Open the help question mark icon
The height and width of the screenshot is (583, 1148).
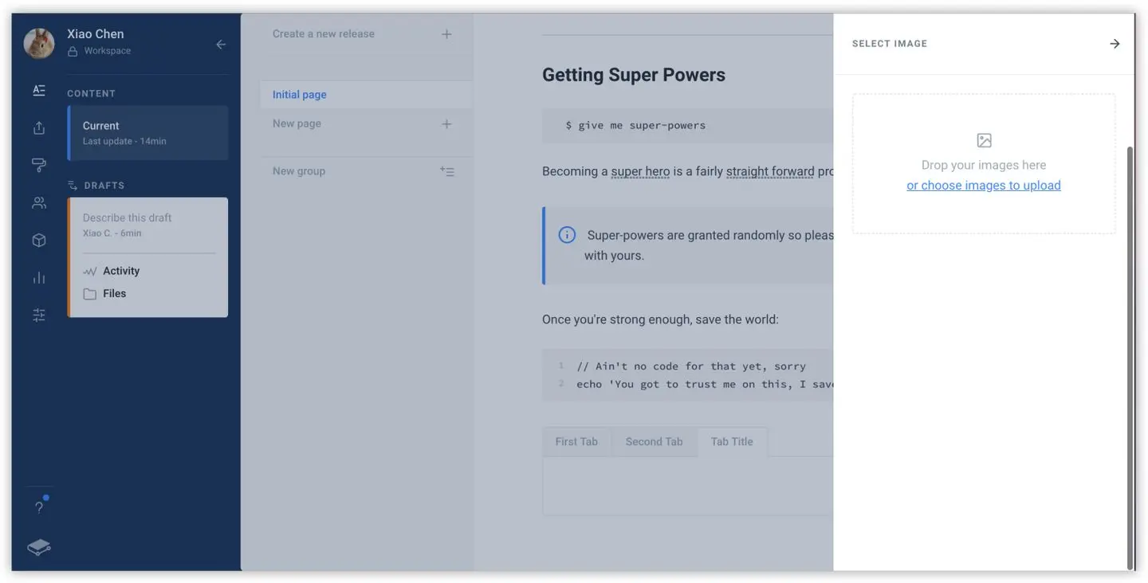[x=38, y=507]
